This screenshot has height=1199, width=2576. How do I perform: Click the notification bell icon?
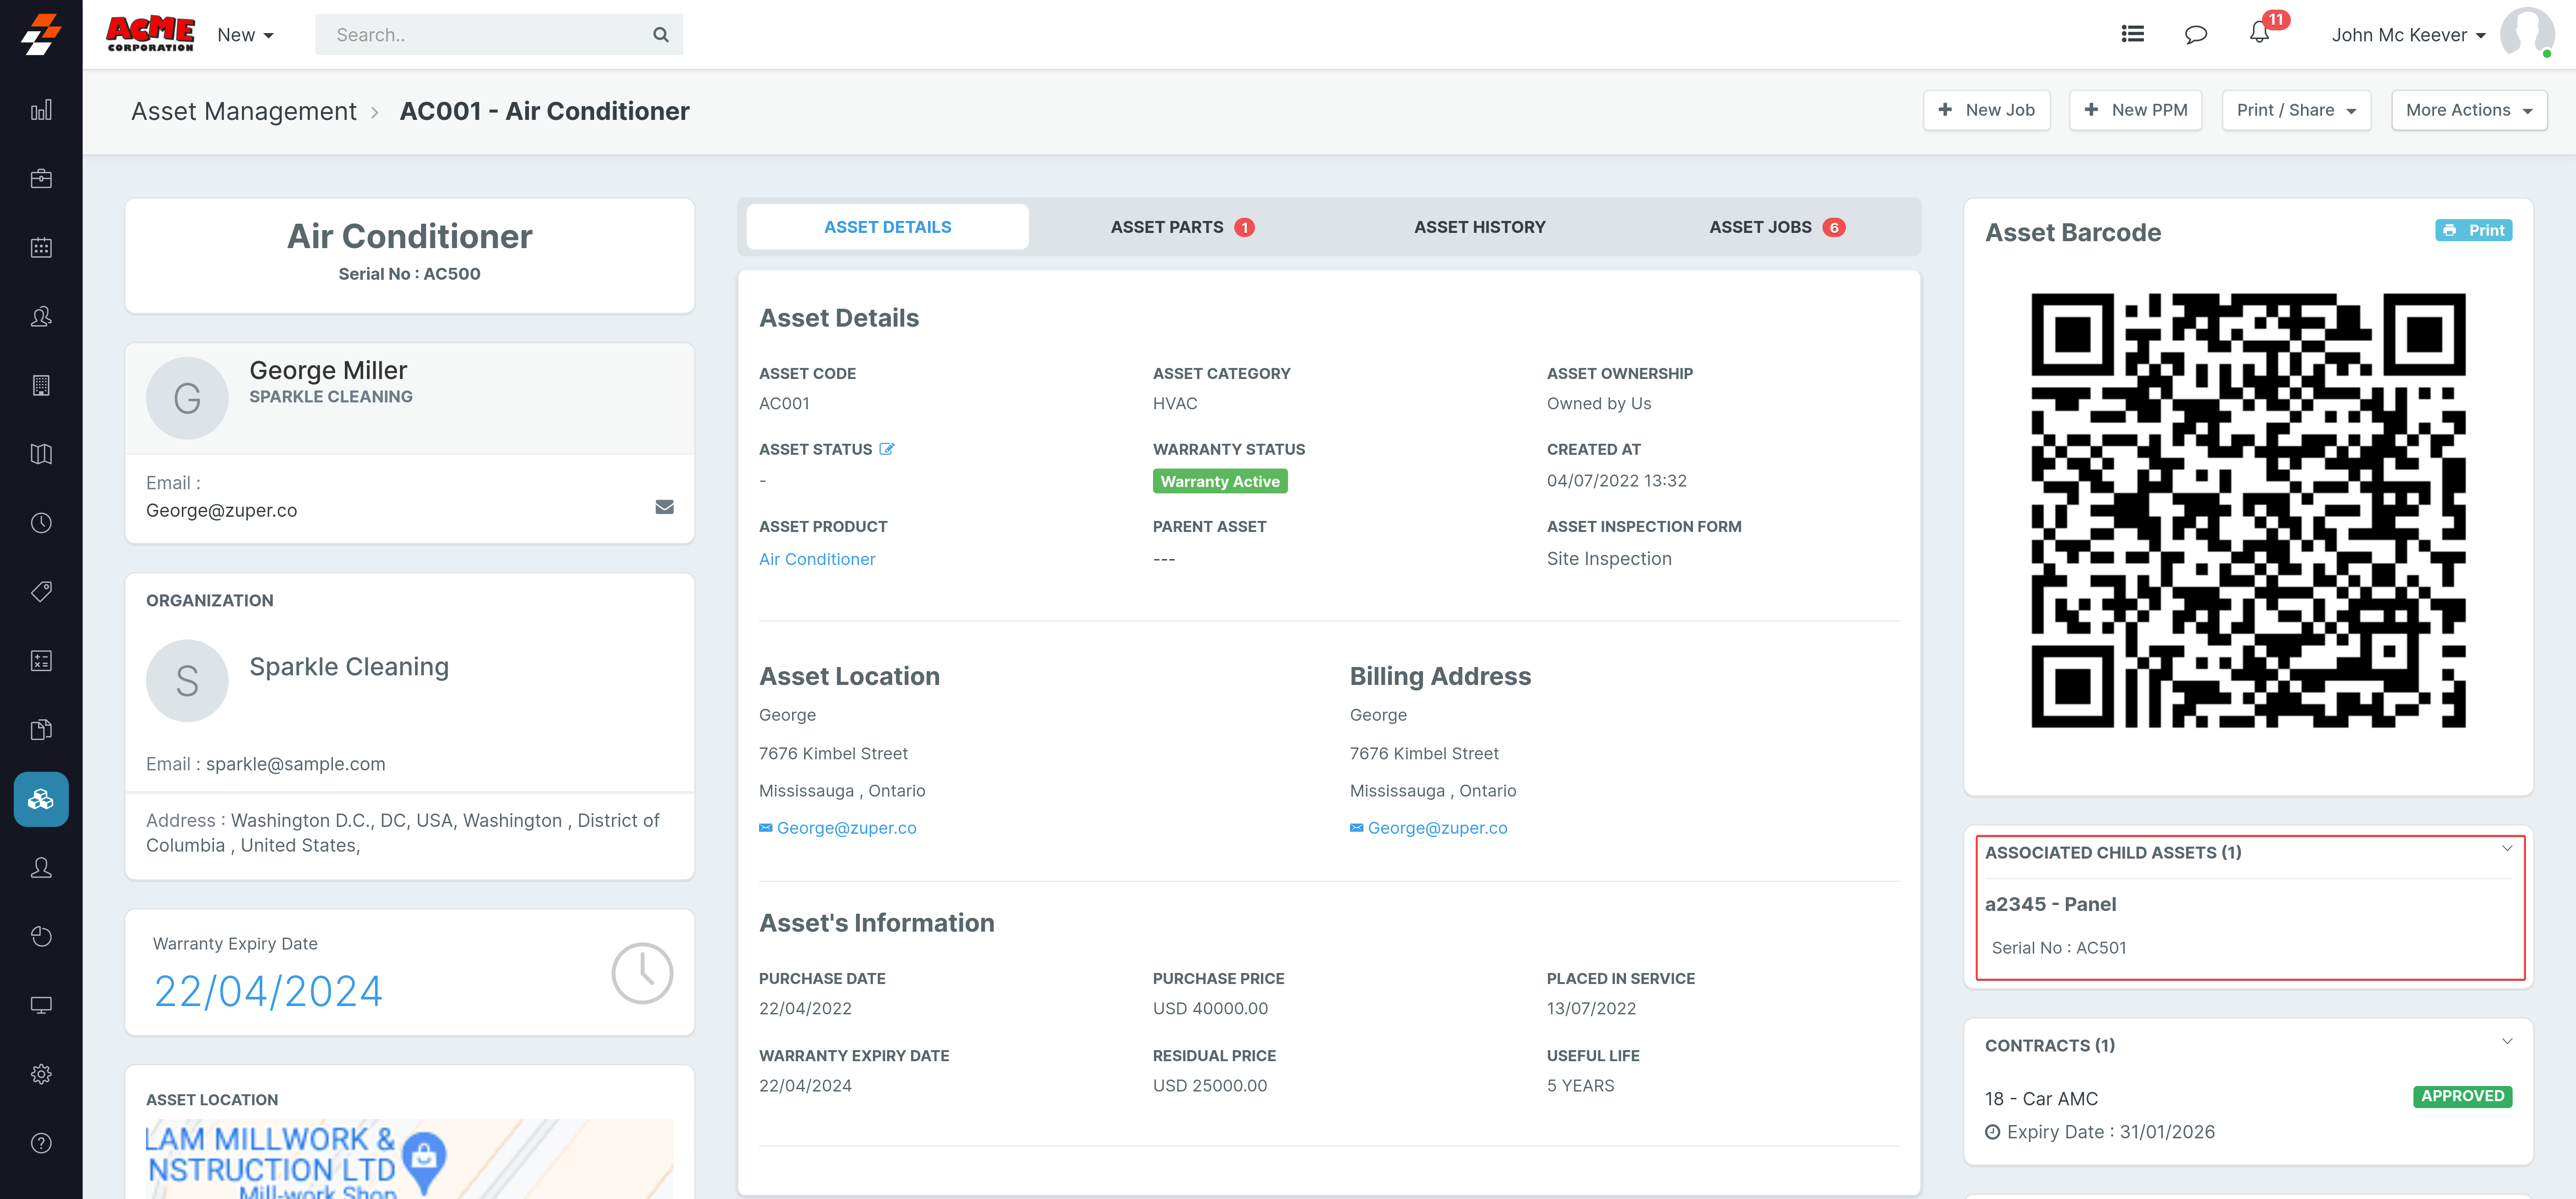pos(2259,34)
